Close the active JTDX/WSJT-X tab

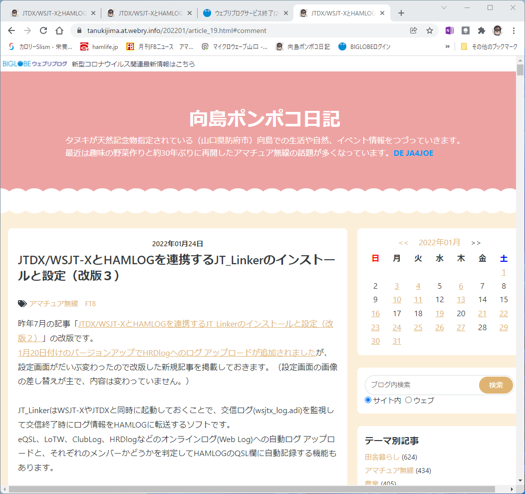(382, 13)
